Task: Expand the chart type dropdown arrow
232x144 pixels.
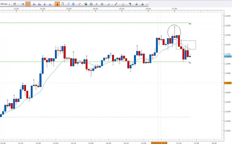Action: (18, 4)
